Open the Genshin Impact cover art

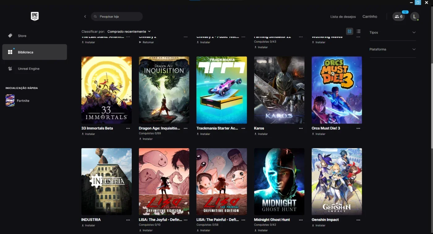coord(337,182)
